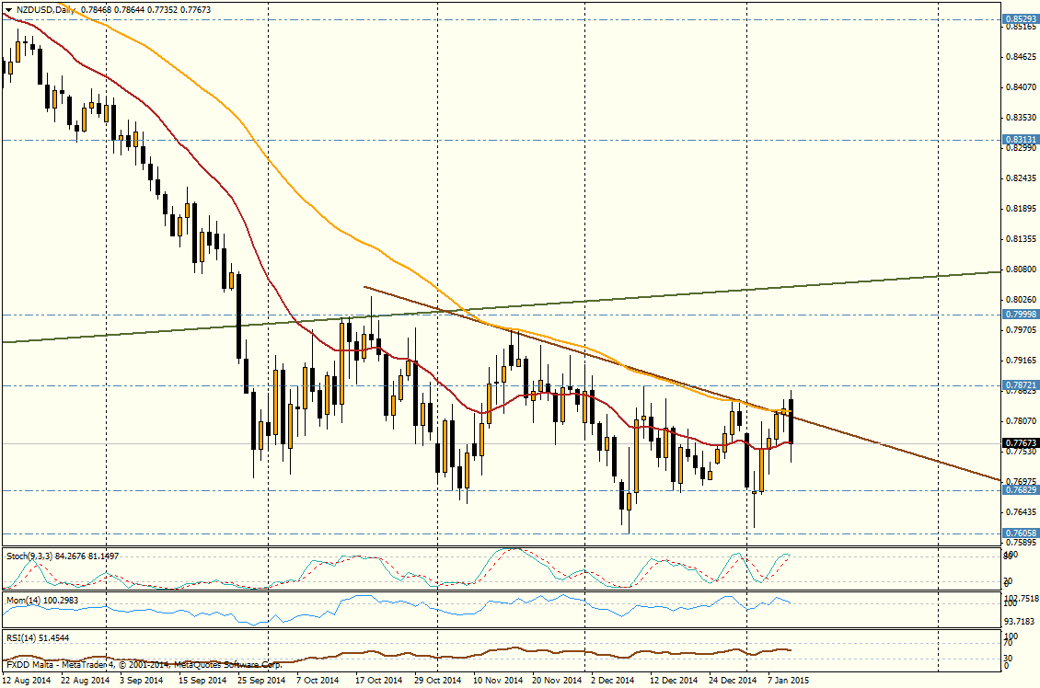Click current price tag 0.77673

(1021, 443)
